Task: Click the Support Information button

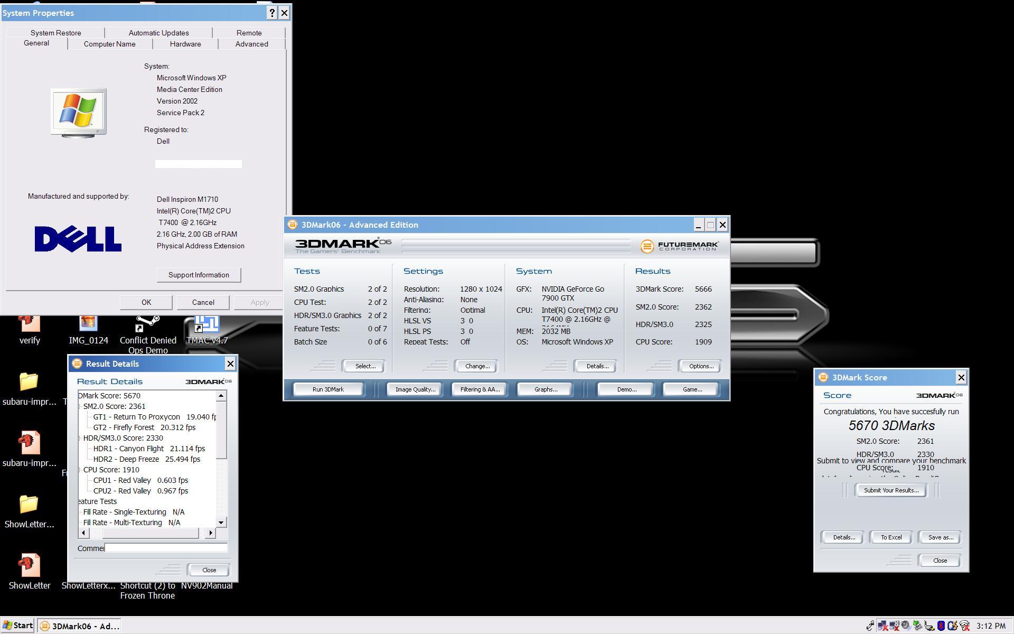Action: tap(199, 275)
